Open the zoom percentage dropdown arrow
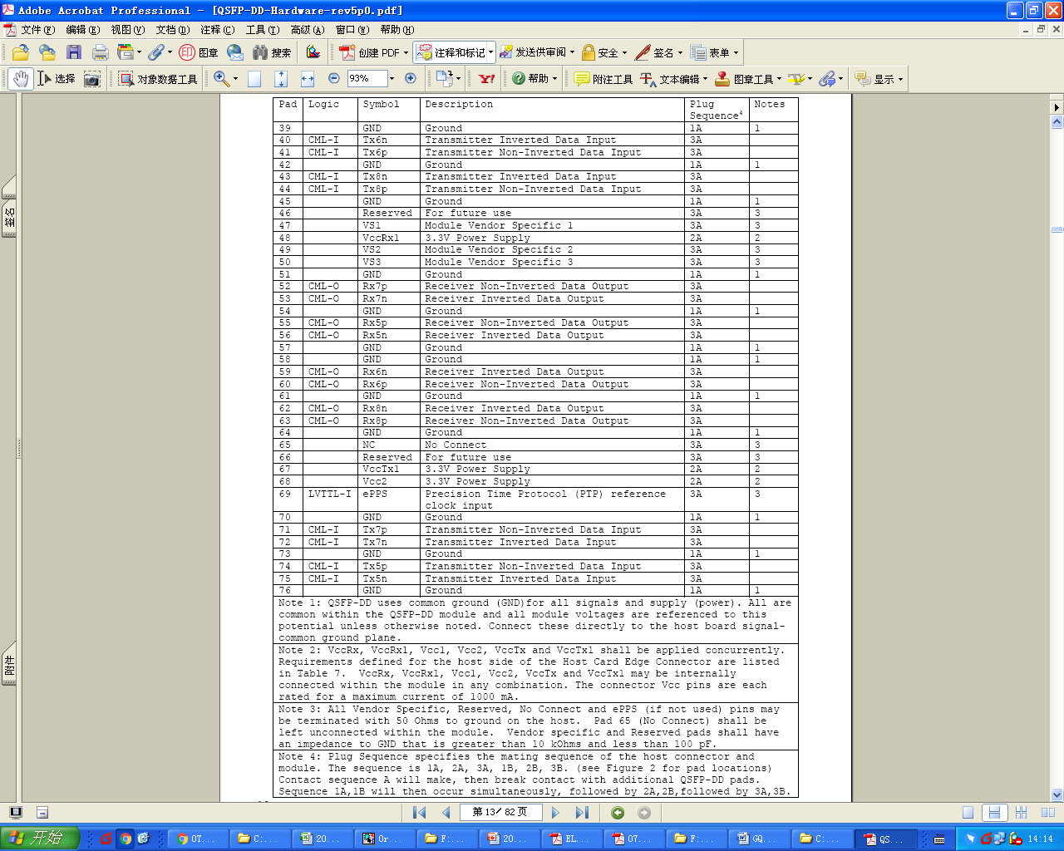1064x851 pixels. coord(392,79)
